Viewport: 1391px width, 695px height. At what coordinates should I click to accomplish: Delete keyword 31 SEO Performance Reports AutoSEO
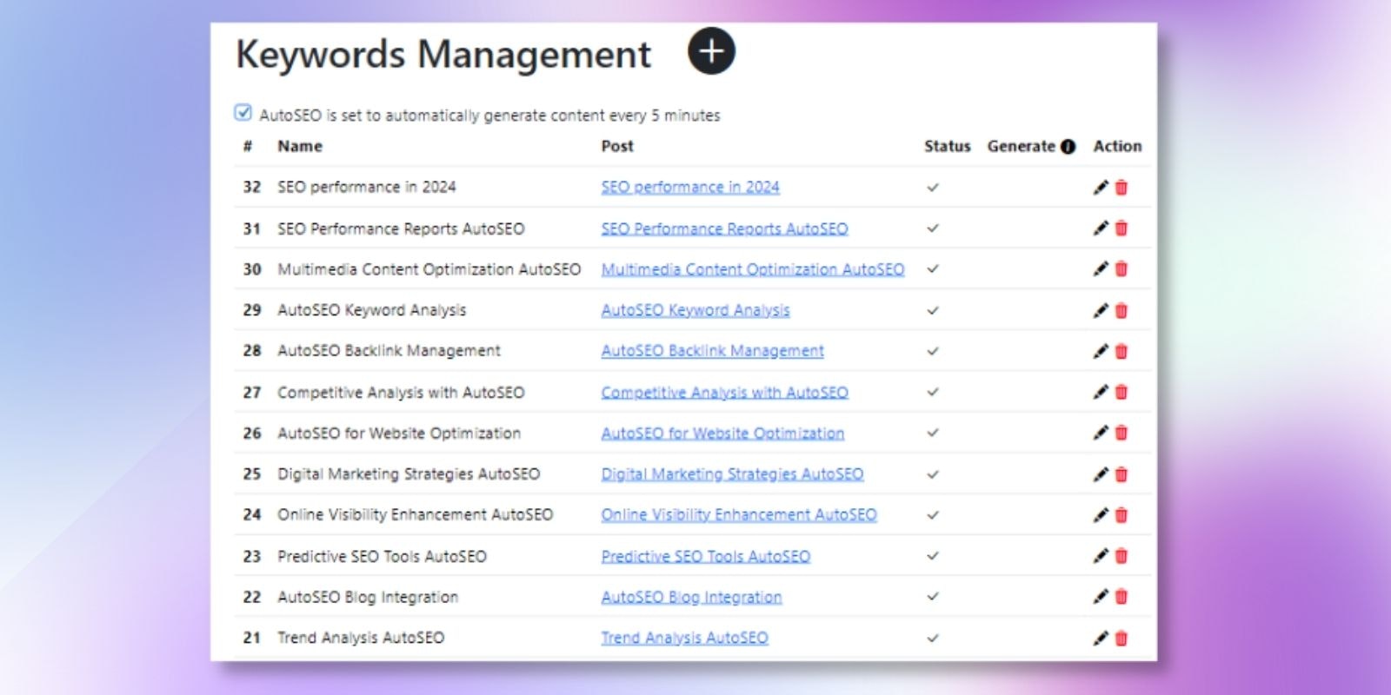pos(1121,228)
